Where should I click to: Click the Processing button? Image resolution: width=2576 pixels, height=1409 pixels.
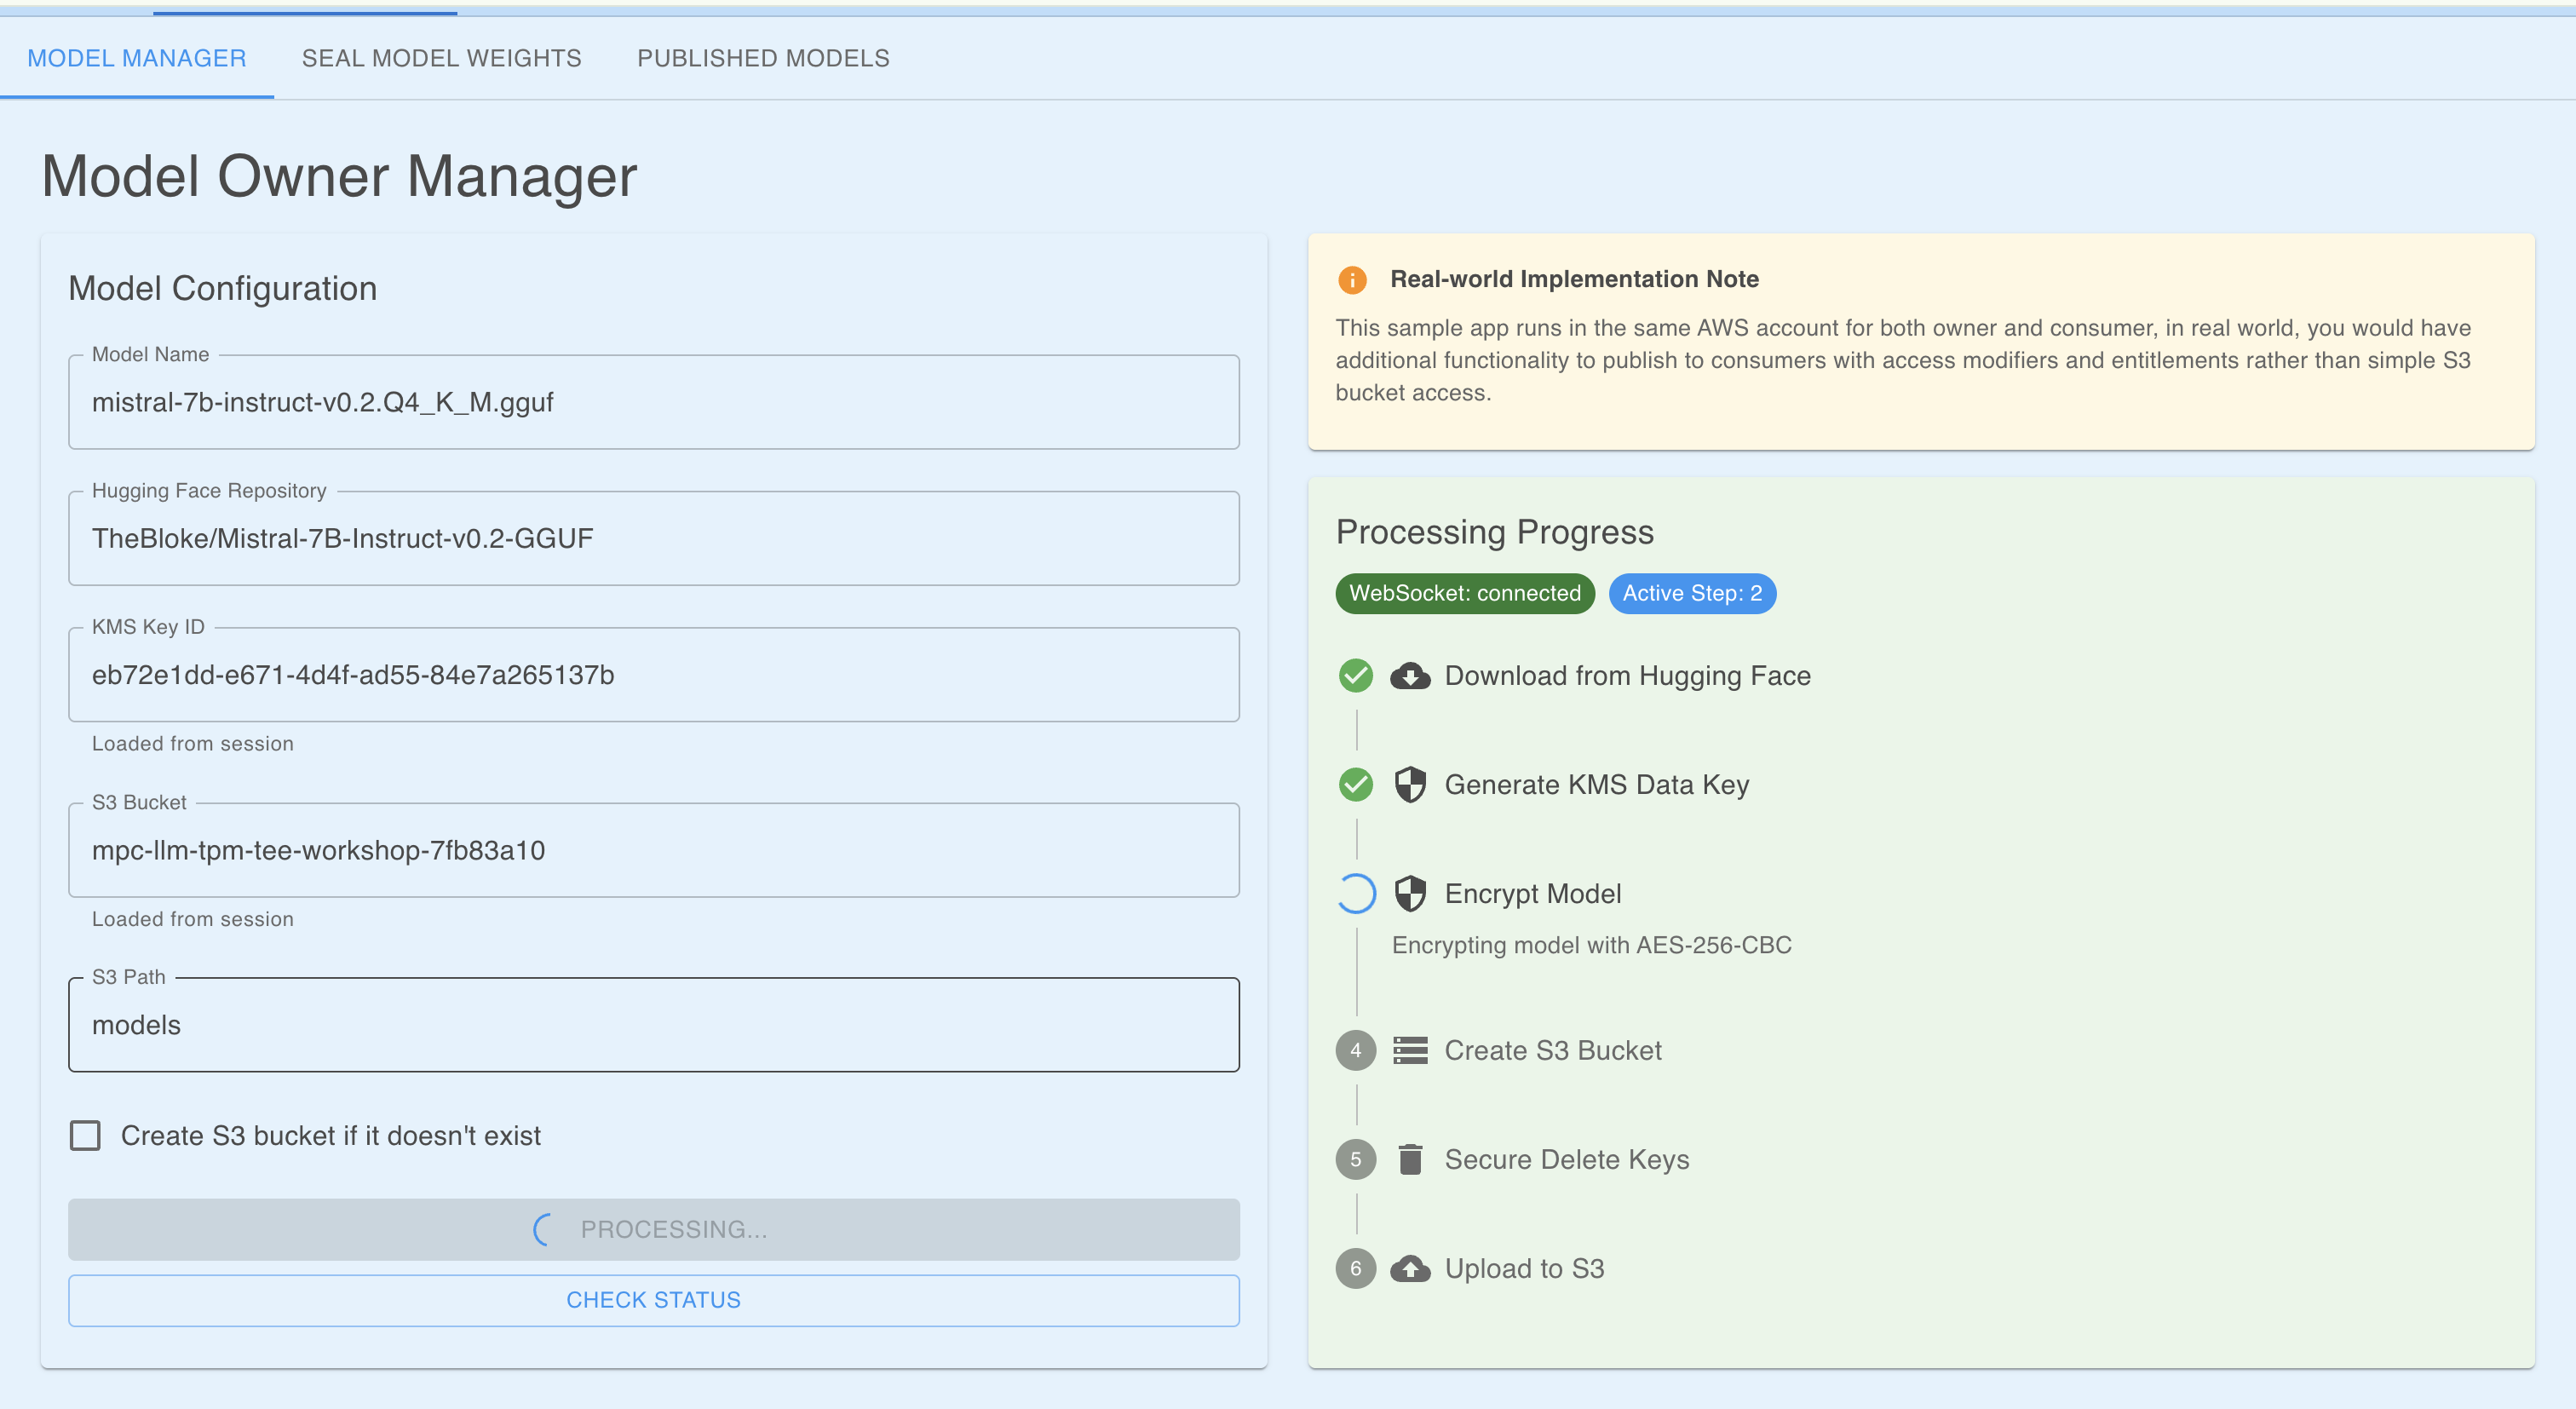pos(653,1229)
